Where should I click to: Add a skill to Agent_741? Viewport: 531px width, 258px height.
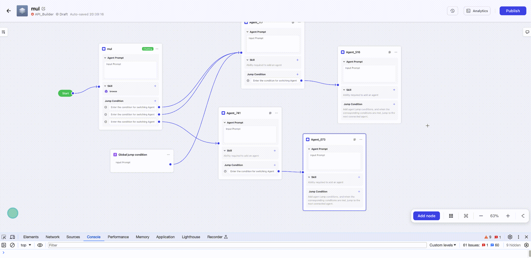pyautogui.click(x=275, y=151)
